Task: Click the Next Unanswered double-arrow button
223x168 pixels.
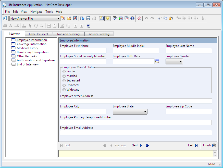Action: click(x=147, y=145)
